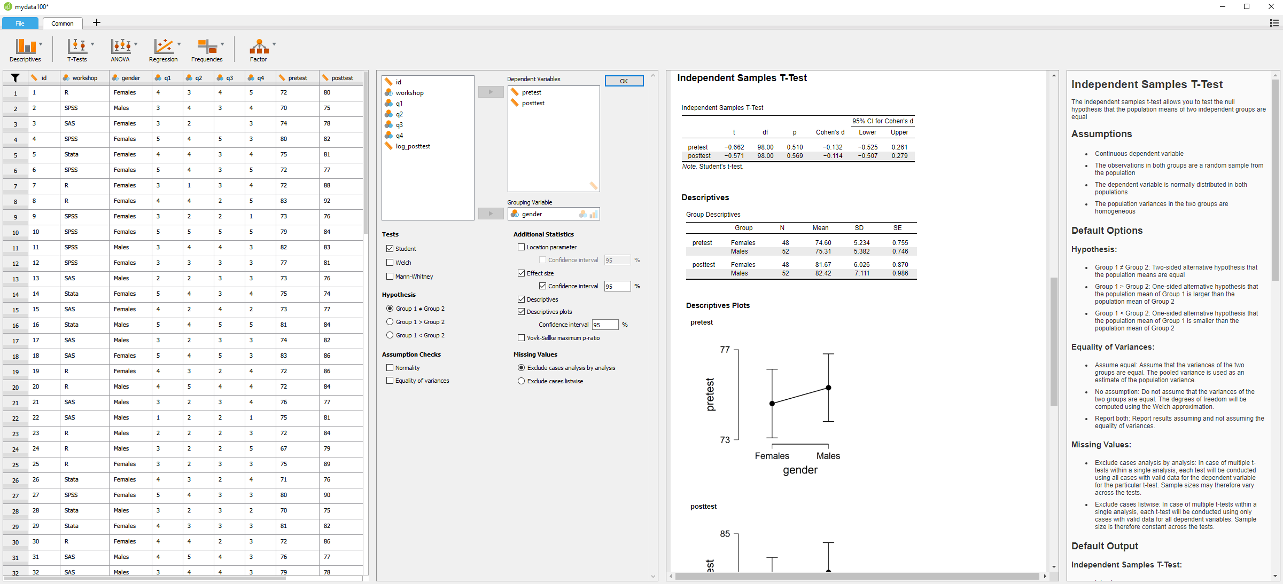Click the filter funnel icon above row numbers

[x=15, y=78]
